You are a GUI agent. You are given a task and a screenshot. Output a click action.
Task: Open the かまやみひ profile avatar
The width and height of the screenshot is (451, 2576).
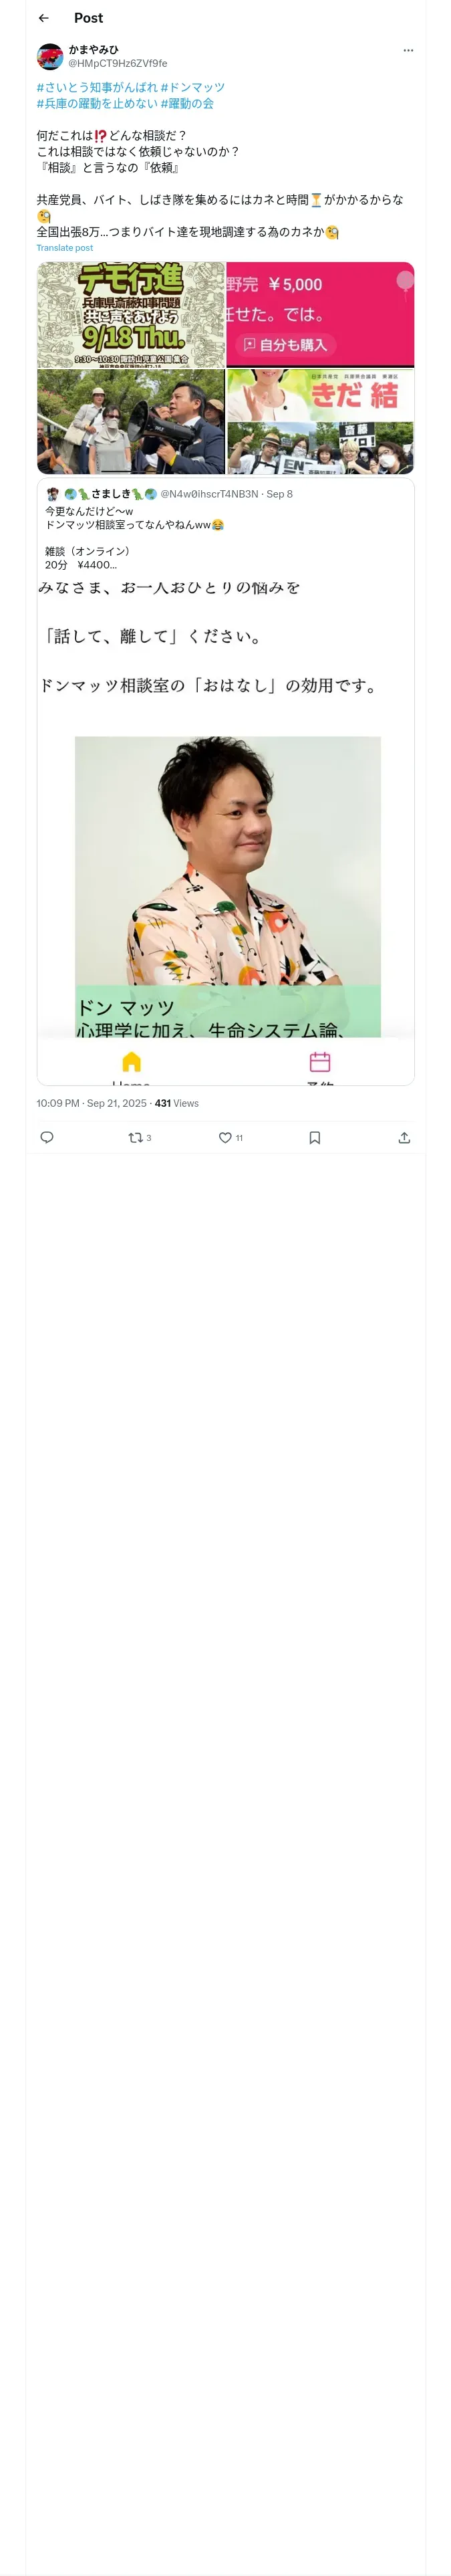pos(50,56)
